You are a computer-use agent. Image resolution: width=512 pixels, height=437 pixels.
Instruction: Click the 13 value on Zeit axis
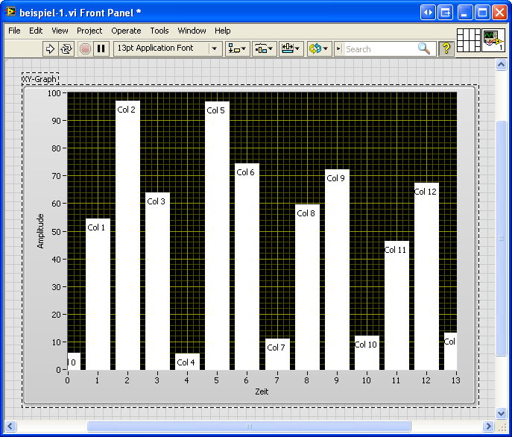point(455,380)
